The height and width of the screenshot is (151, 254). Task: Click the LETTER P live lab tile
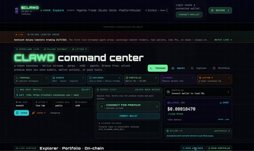[x=43, y=104]
